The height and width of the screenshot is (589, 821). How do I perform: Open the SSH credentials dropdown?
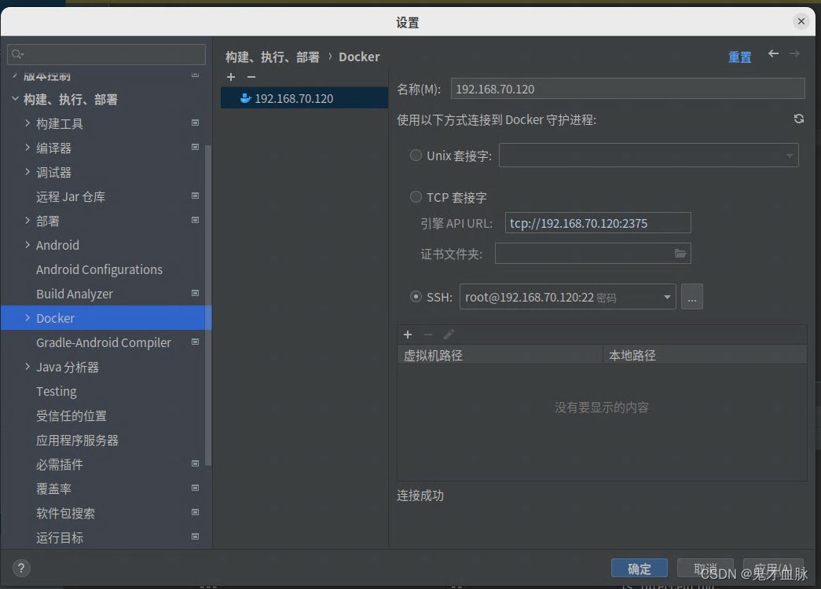(x=666, y=296)
